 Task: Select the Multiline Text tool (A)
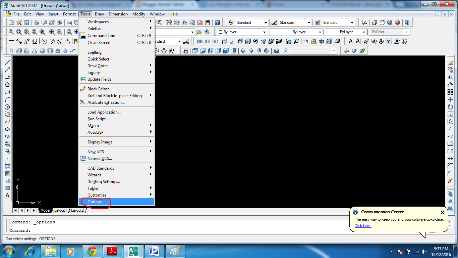pos(7,196)
